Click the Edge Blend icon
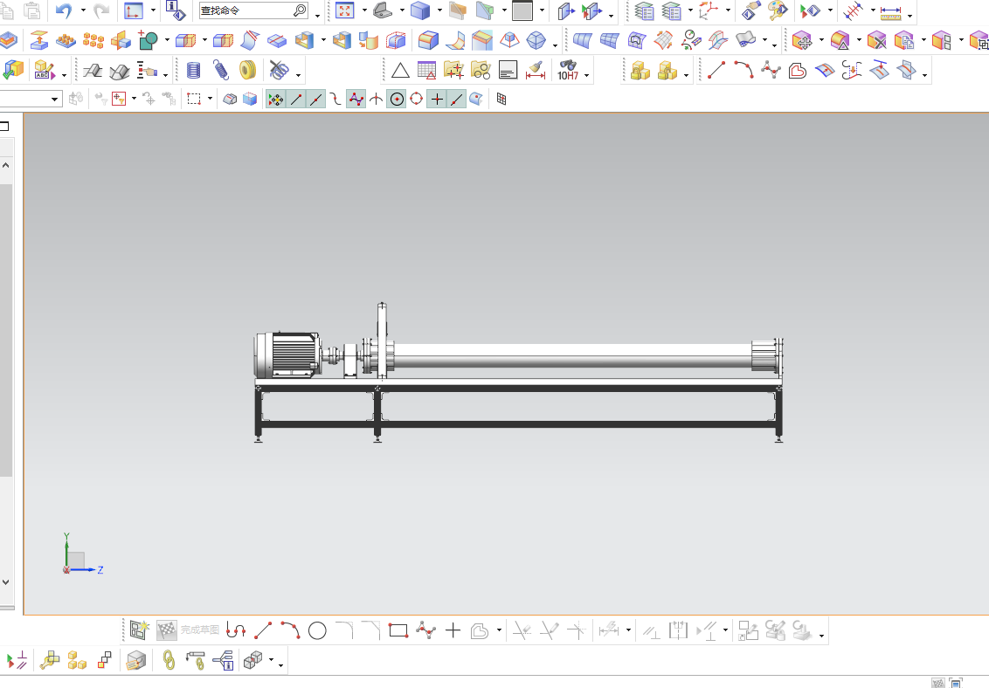 tap(428, 41)
